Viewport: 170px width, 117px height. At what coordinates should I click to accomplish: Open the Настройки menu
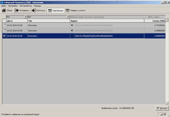(x=13, y=6)
